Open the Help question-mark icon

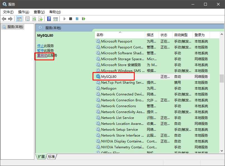[x=49, y=19]
